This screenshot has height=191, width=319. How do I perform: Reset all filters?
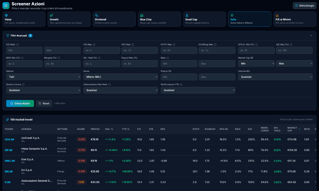tap(44, 103)
